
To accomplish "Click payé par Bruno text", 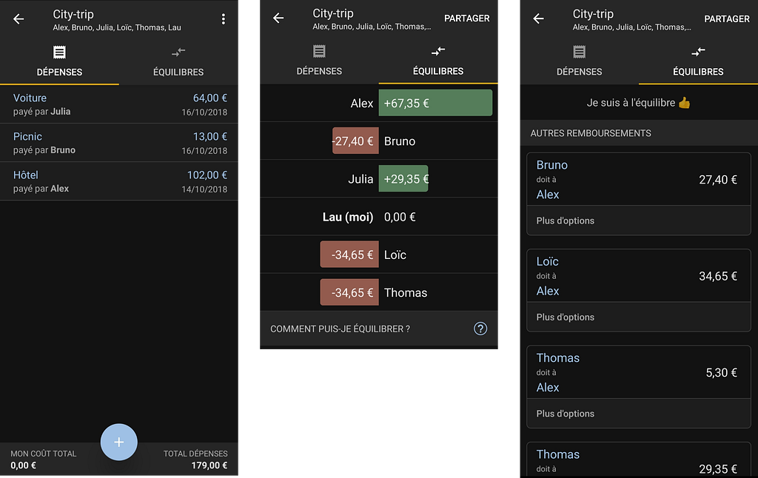I will pos(44,150).
